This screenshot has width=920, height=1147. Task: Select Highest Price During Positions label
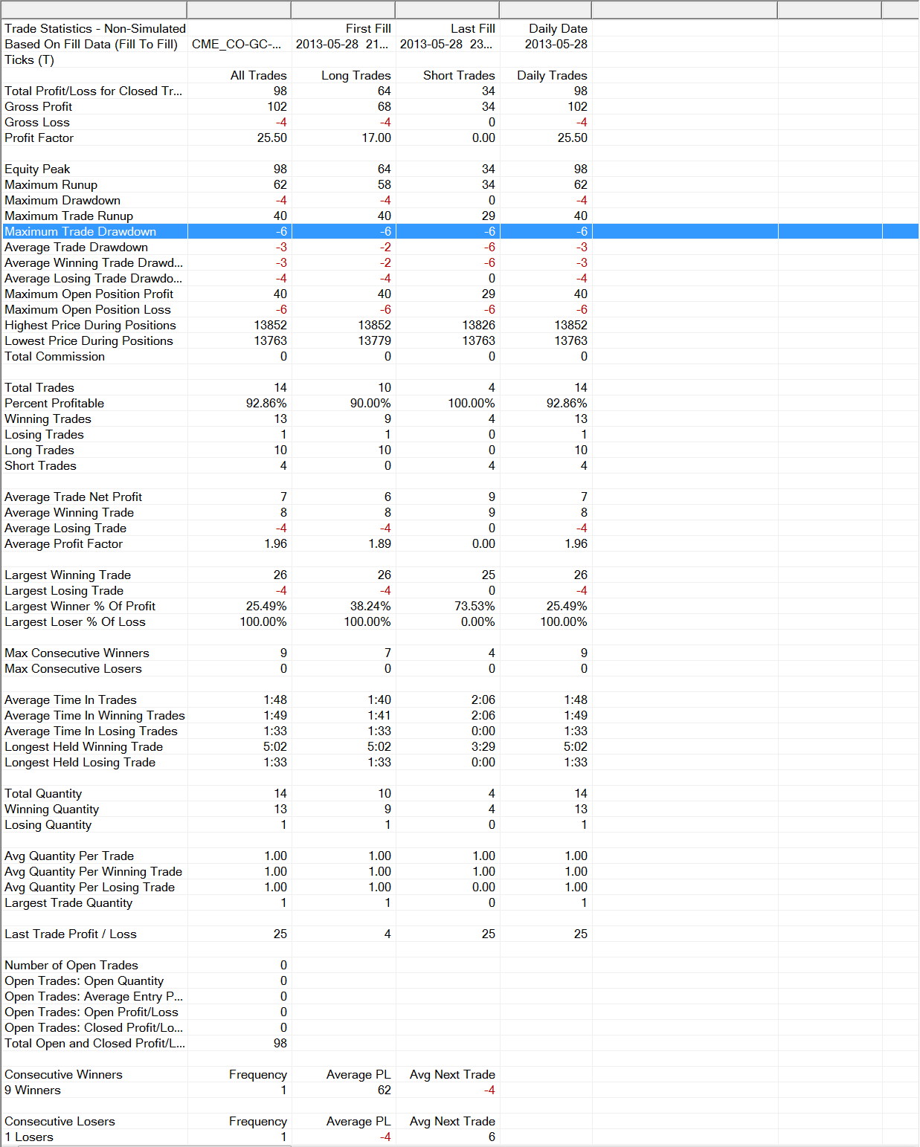point(91,325)
